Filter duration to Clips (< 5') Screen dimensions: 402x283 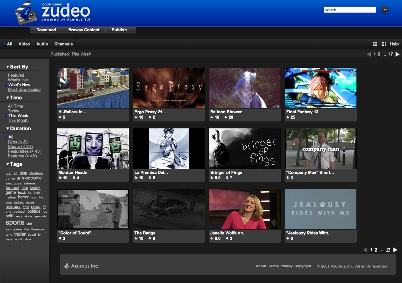pos(18,142)
